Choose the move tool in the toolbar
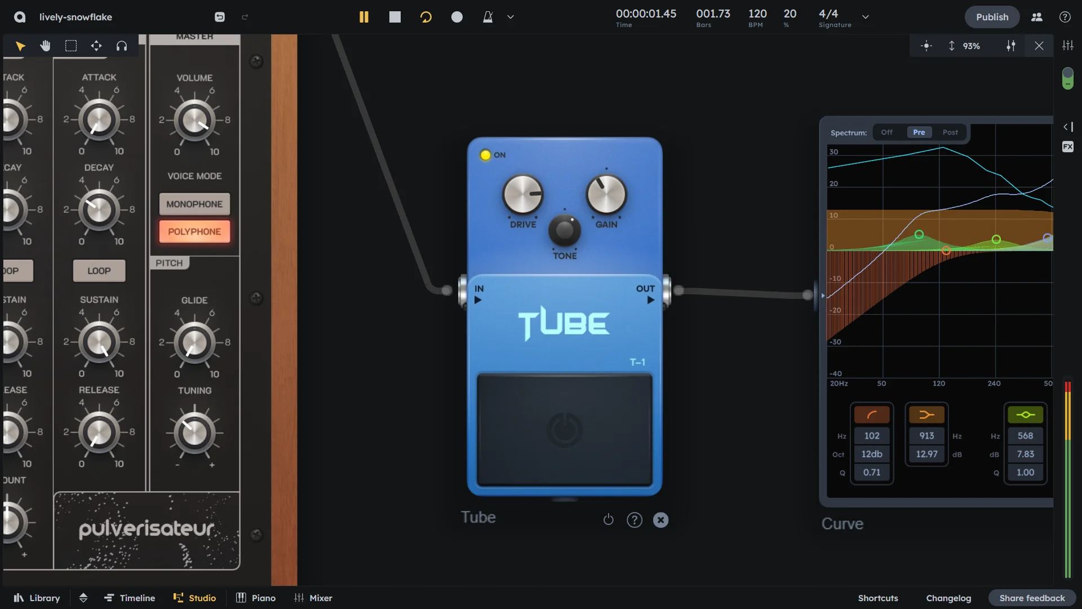 [x=96, y=46]
